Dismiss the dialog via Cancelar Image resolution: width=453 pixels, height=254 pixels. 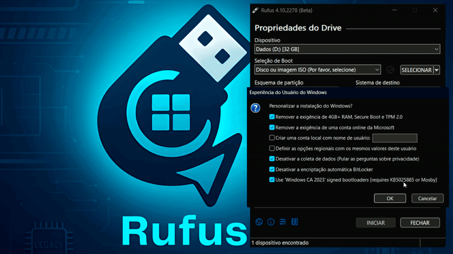click(x=427, y=198)
